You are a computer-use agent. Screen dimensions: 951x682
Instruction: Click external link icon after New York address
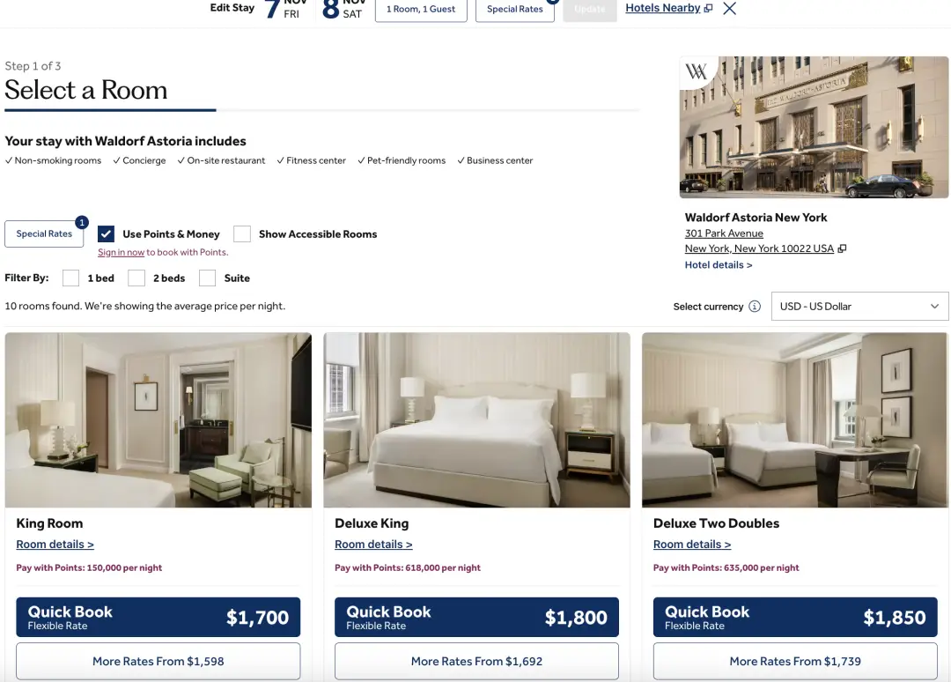(x=842, y=248)
